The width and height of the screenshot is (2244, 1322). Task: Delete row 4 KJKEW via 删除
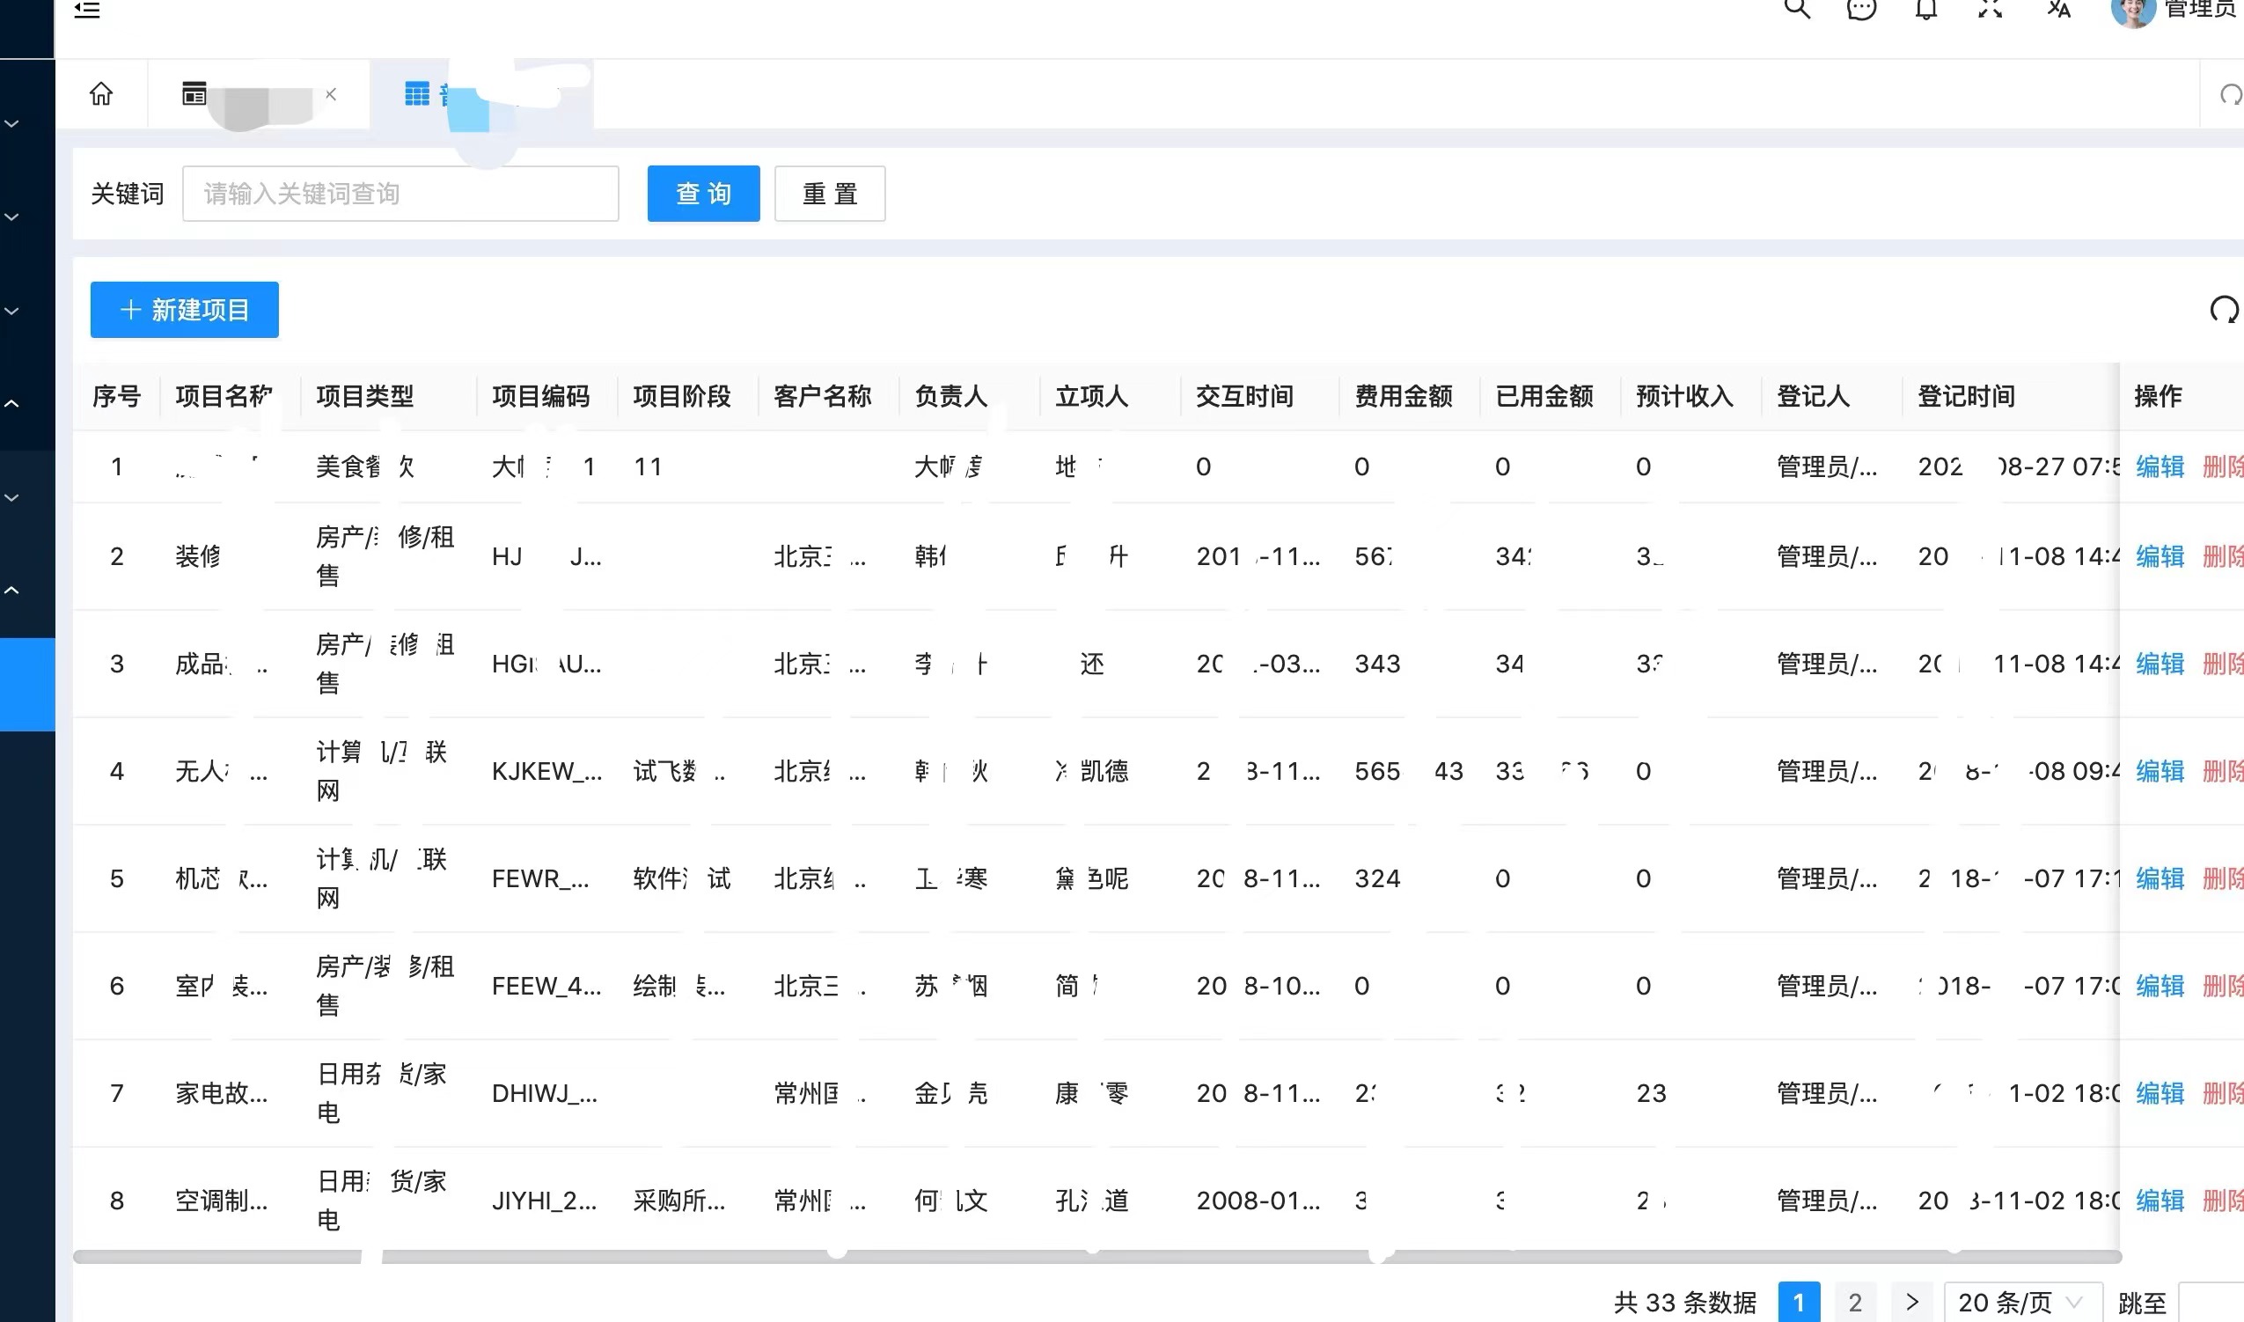2223,772
